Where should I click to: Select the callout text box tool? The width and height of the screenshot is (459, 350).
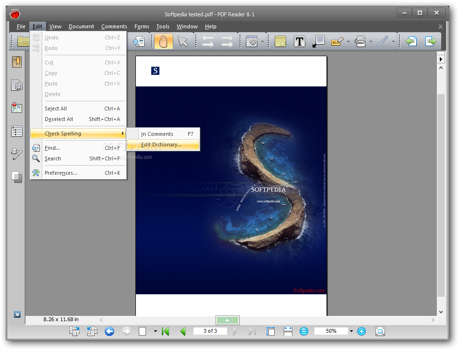click(x=319, y=42)
